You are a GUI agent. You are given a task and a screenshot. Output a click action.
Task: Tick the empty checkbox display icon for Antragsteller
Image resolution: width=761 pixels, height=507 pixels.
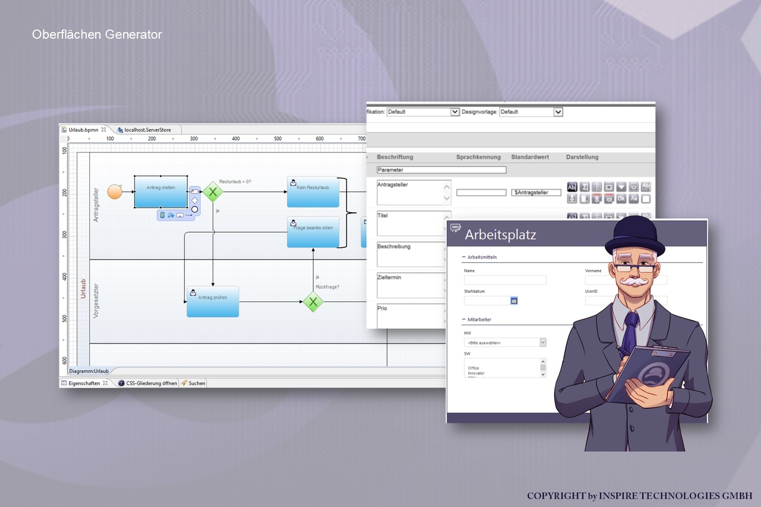(646, 199)
